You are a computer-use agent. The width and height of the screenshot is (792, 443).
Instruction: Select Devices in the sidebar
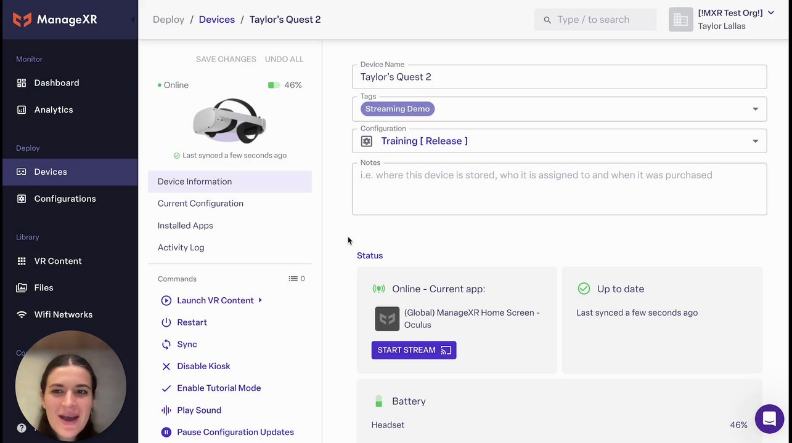(x=70, y=172)
